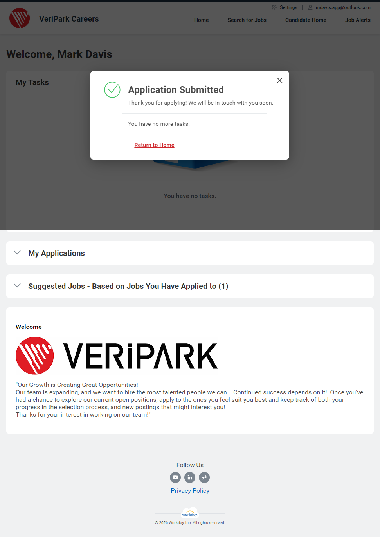Open the Privacy Policy link
This screenshot has height=537, width=380.
190,491
